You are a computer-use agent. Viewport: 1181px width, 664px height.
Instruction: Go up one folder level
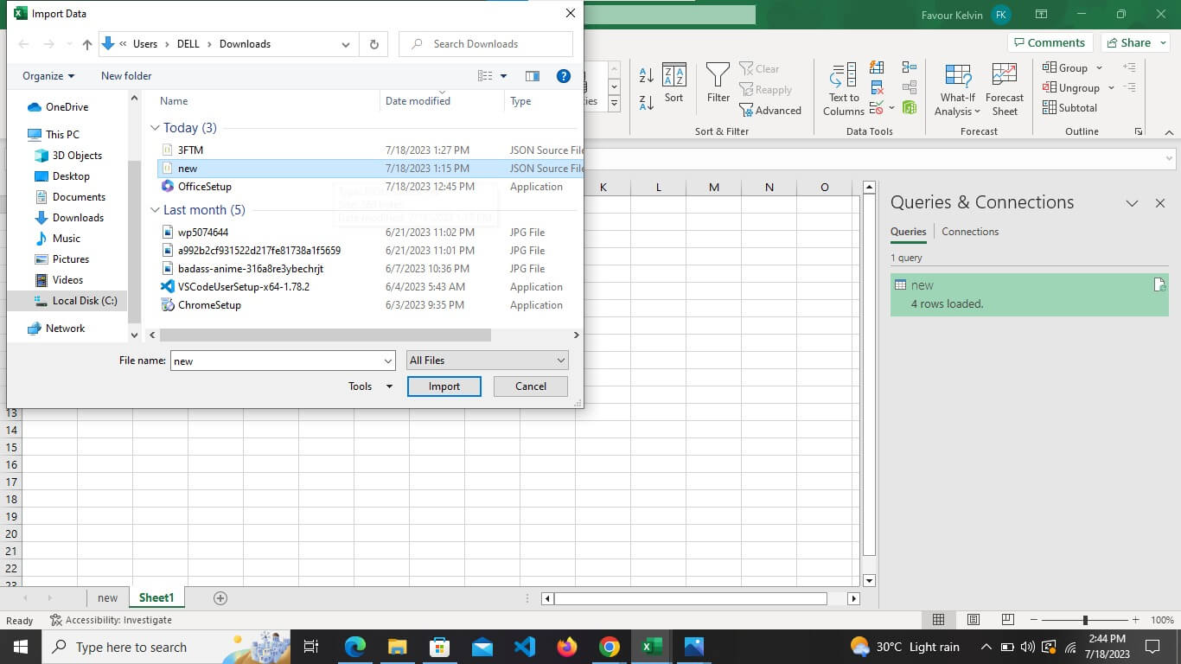[x=86, y=44]
